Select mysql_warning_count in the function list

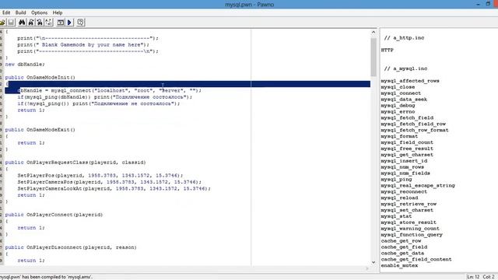(x=410, y=229)
